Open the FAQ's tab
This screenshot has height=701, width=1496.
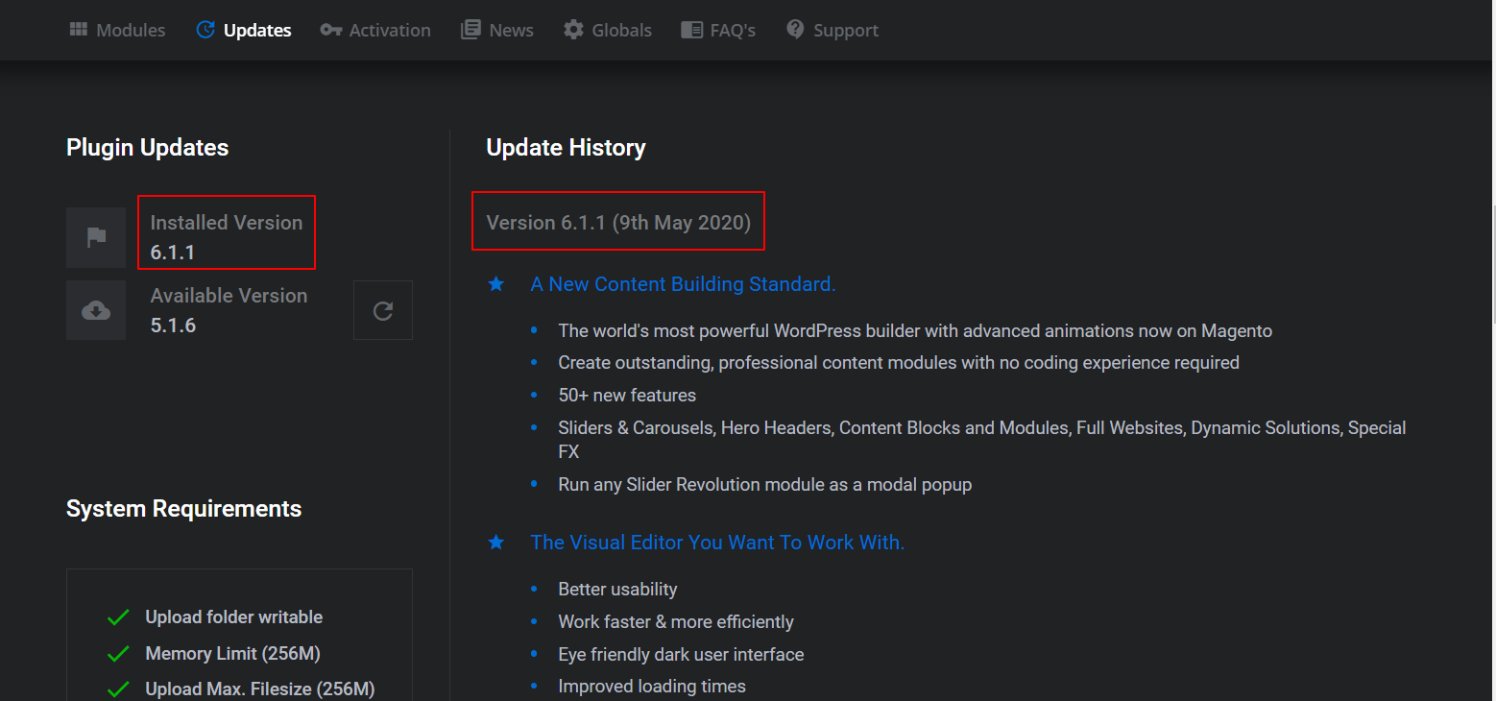tap(718, 30)
